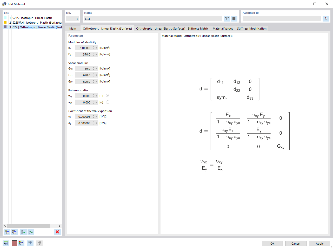Open the arrow menu next to vxy value
This screenshot has width=333, height=249.
point(97,96)
